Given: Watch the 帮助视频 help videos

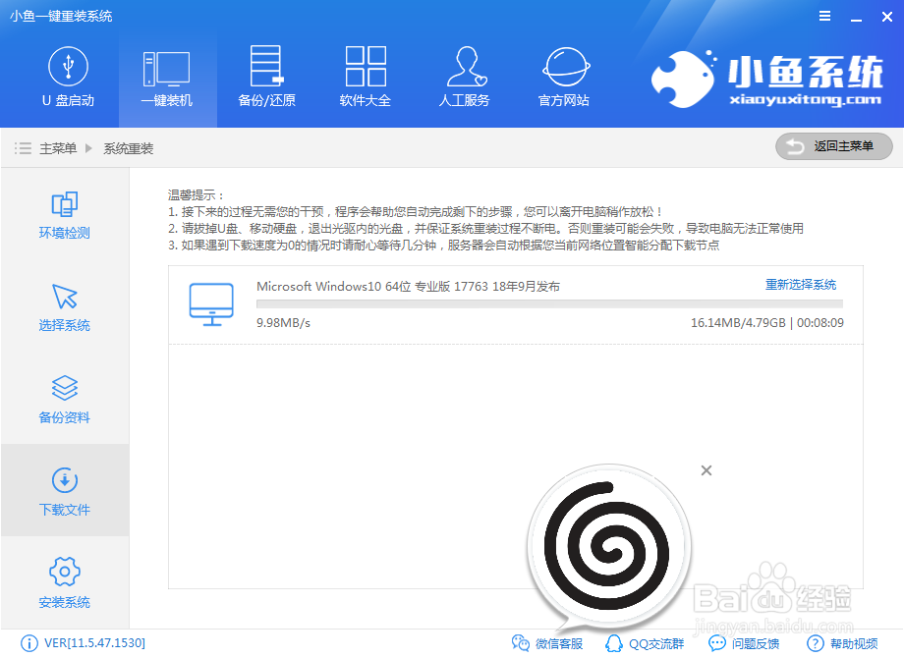Looking at the screenshot, I should [836, 643].
